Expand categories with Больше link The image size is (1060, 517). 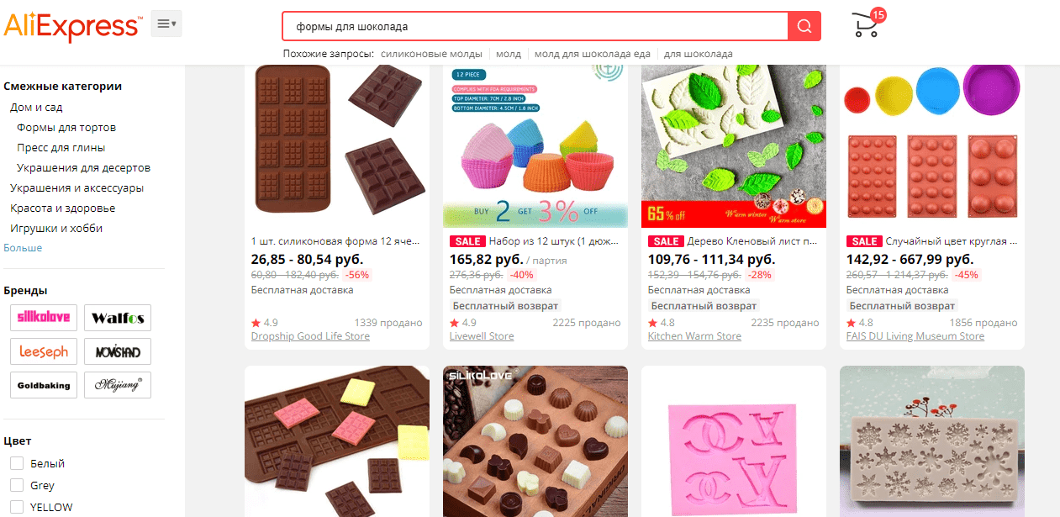click(x=23, y=248)
